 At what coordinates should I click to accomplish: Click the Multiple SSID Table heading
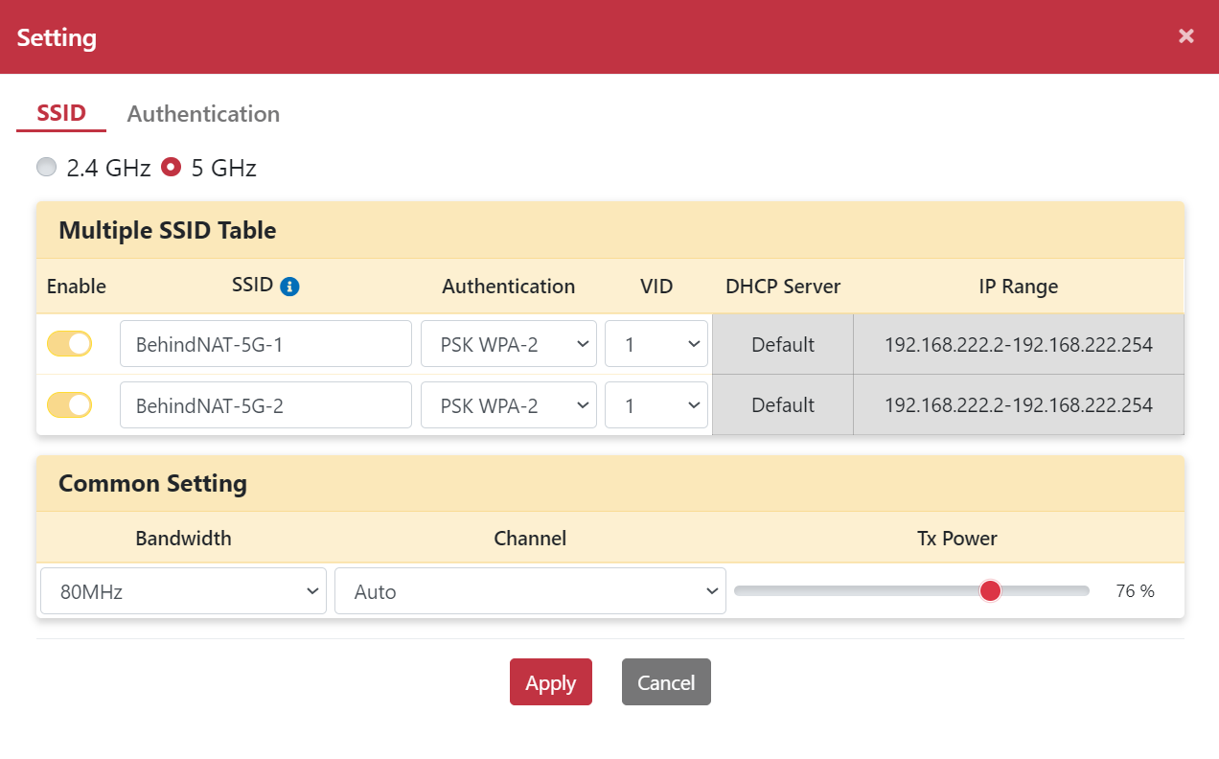168,230
